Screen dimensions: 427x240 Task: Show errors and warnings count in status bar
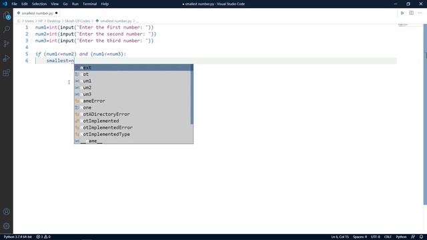pos(43,237)
